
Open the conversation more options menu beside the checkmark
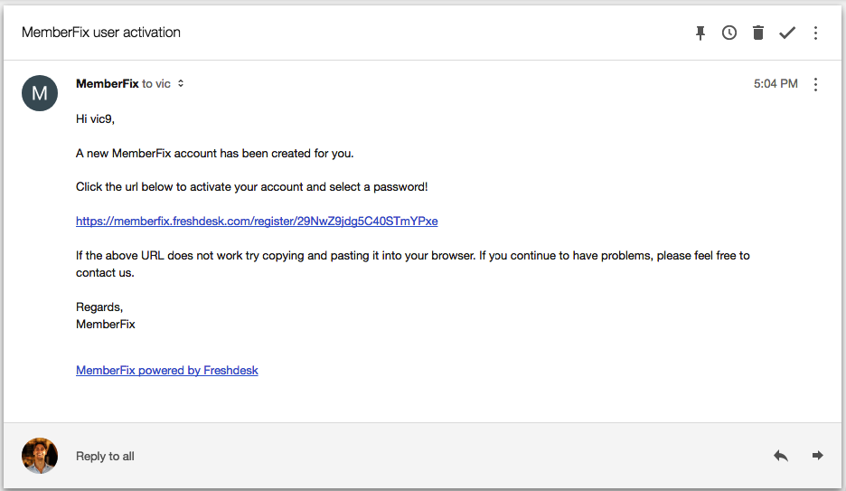(x=816, y=33)
